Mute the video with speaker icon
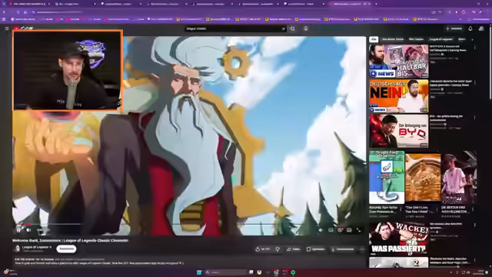The image size is (492, 277). [28, 230]
